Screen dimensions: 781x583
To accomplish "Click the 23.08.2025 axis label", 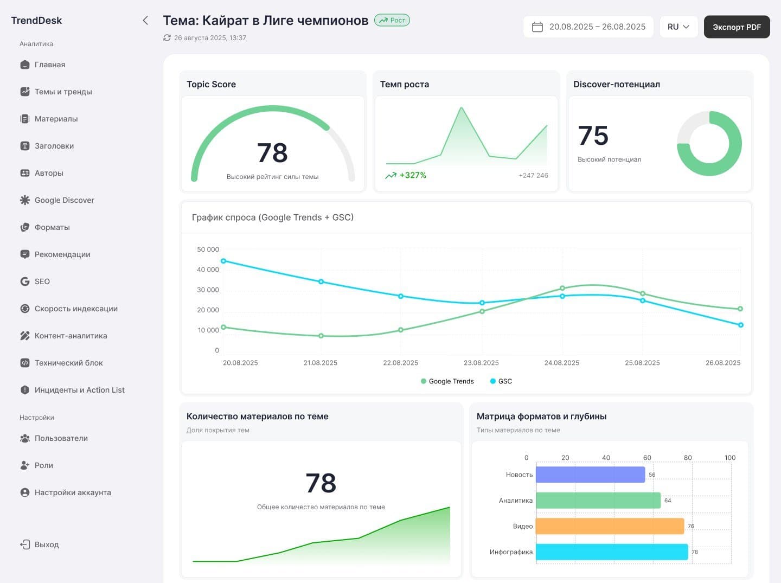I will click(x=481, y=363).
